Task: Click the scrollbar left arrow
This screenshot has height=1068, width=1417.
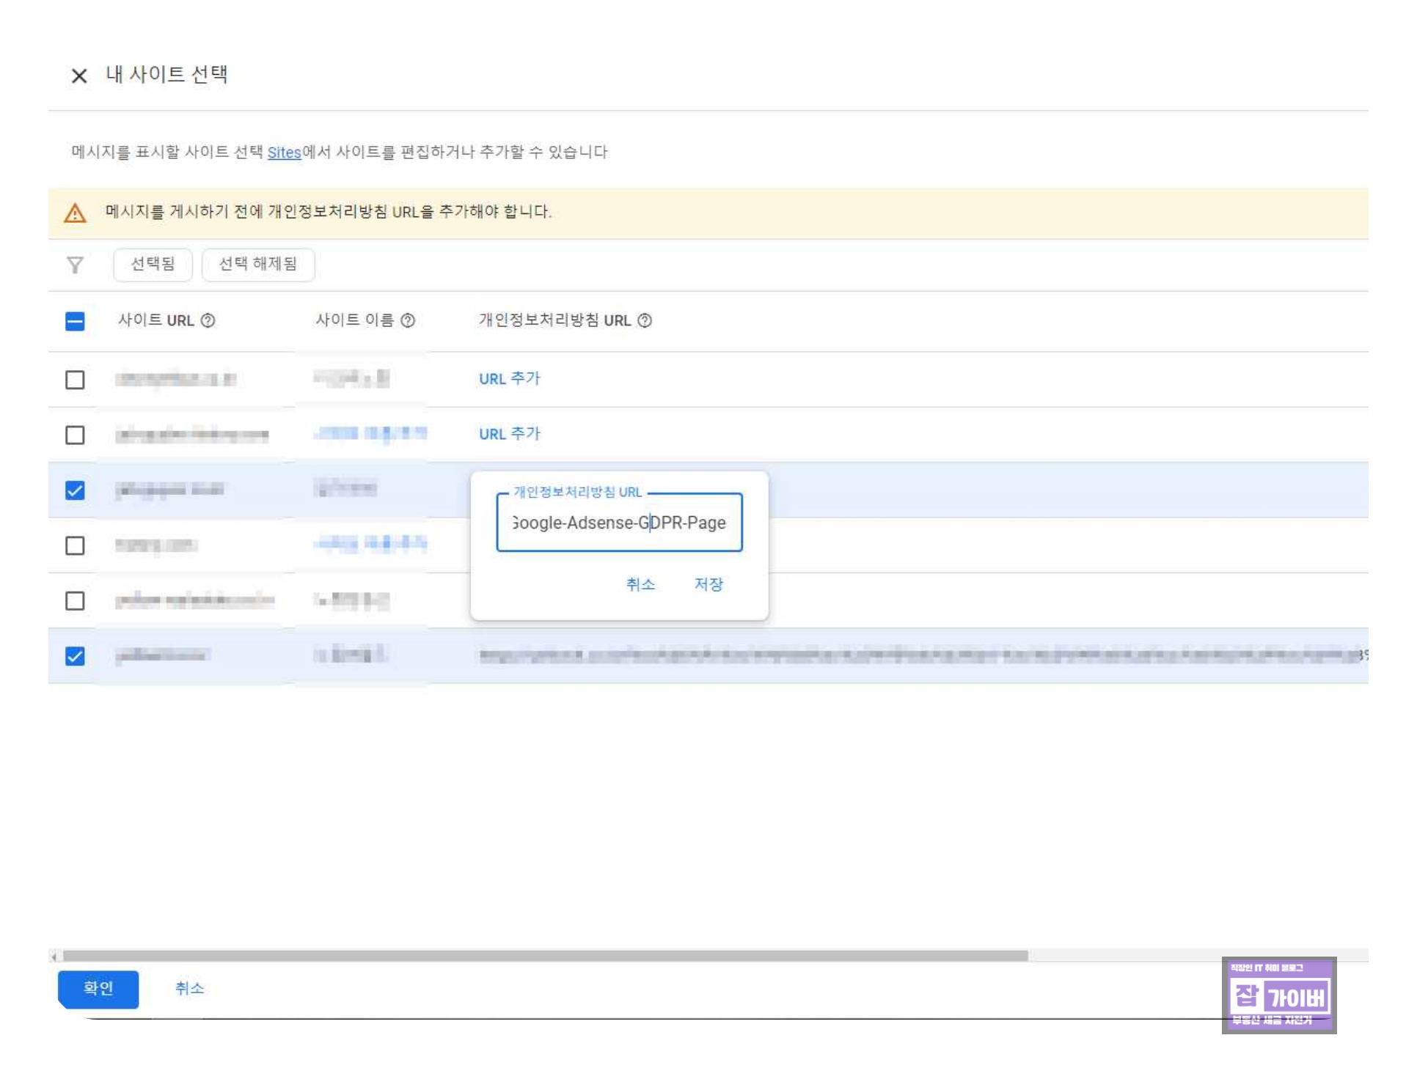Action: point(54,956)
